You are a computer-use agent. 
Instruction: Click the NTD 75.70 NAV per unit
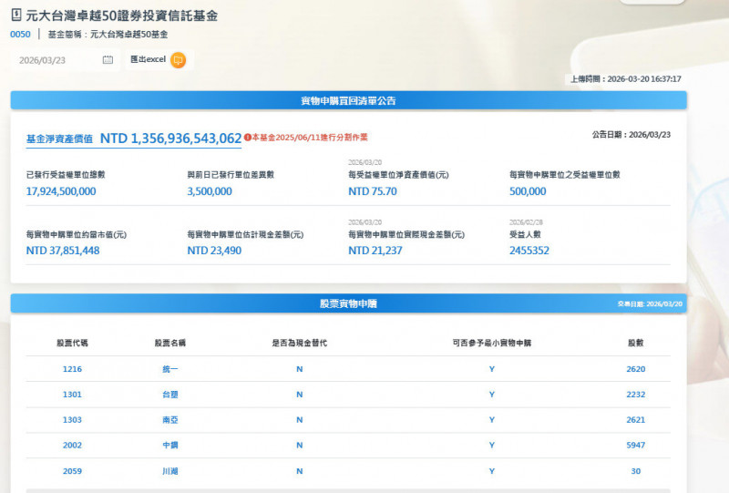click(373, 191)
